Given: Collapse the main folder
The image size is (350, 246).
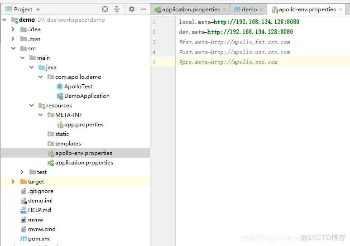Looking at the screenshot, I should [x=22, y=58].
